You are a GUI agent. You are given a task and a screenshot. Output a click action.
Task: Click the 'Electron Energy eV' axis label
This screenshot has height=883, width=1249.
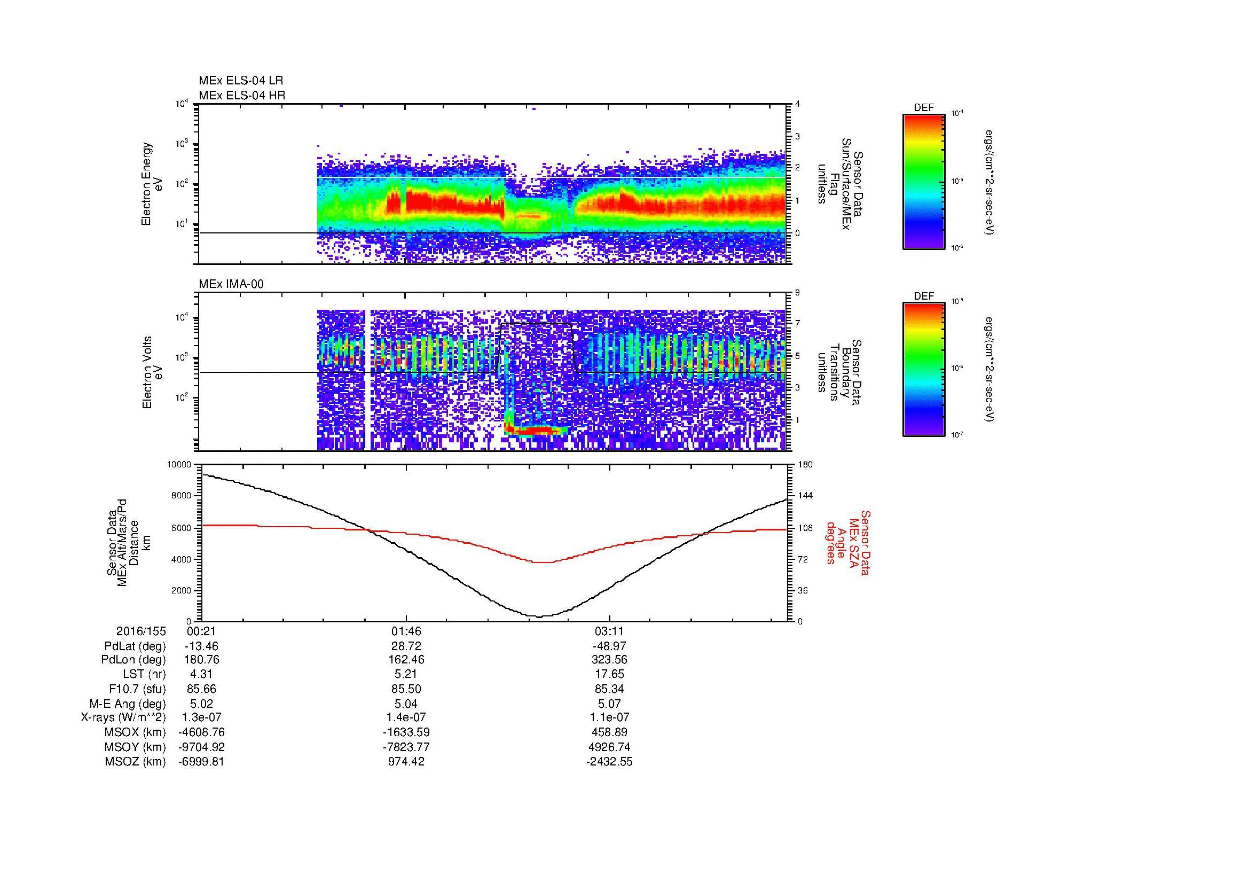152,184
